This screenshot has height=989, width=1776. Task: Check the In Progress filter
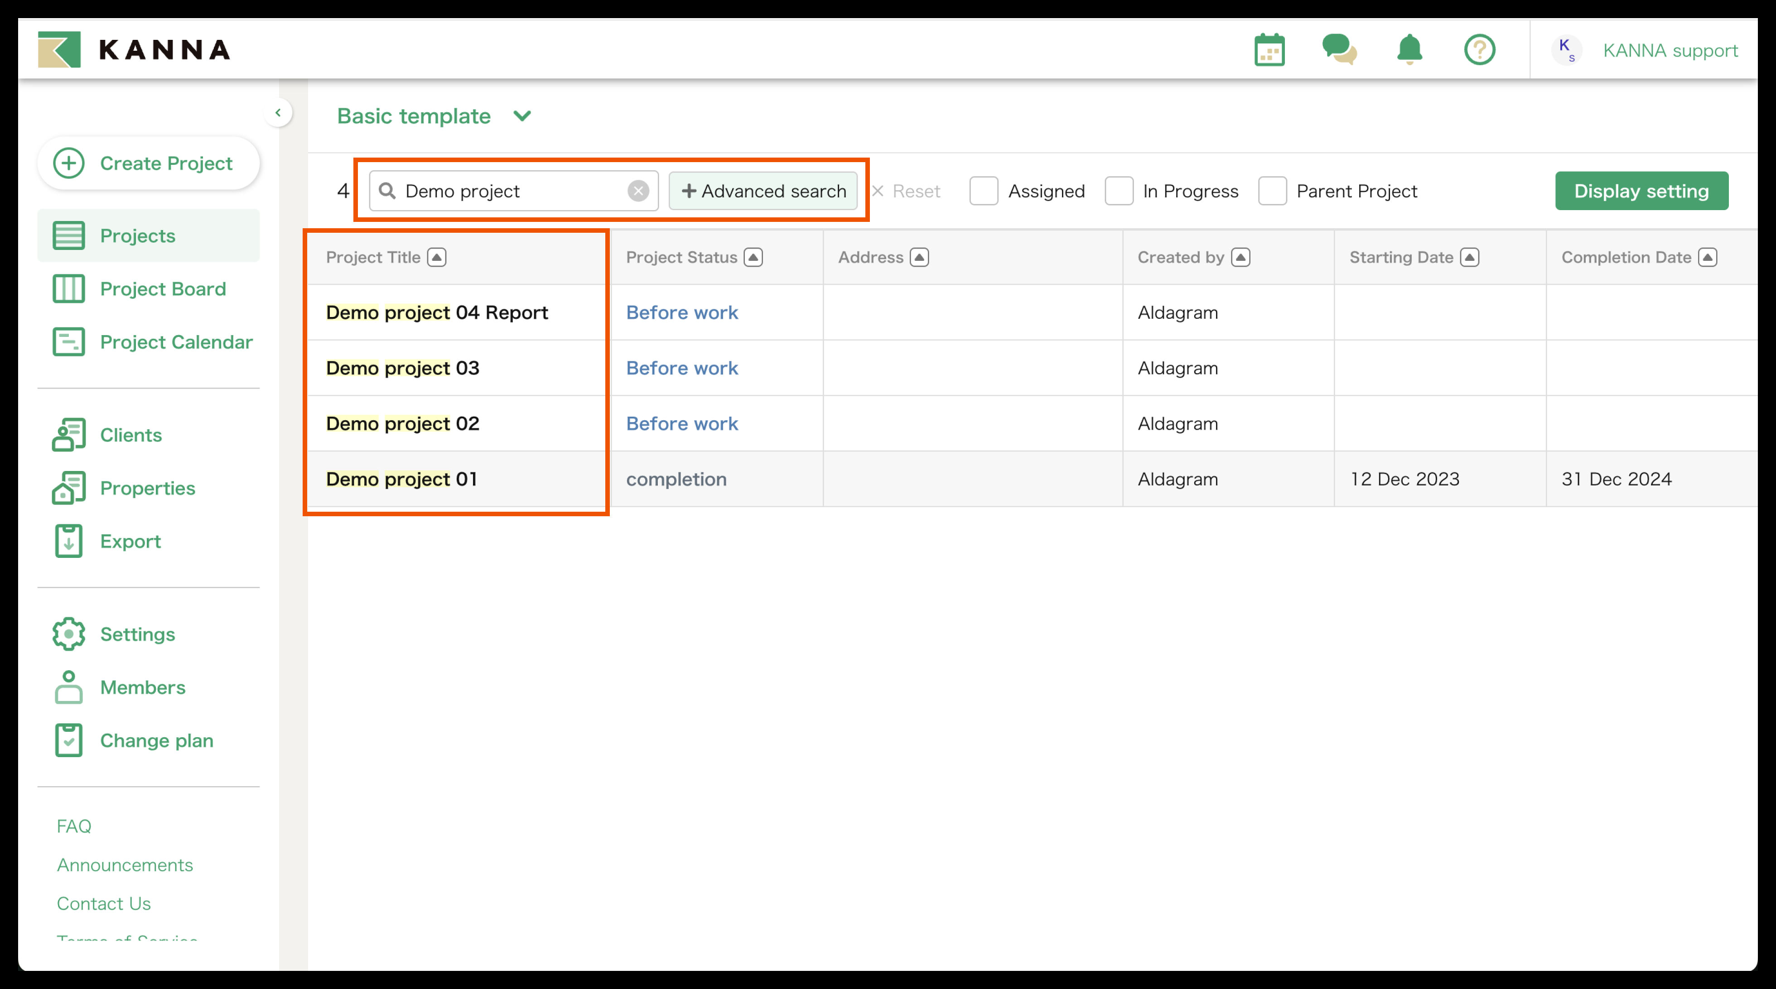coord(1118,191)
